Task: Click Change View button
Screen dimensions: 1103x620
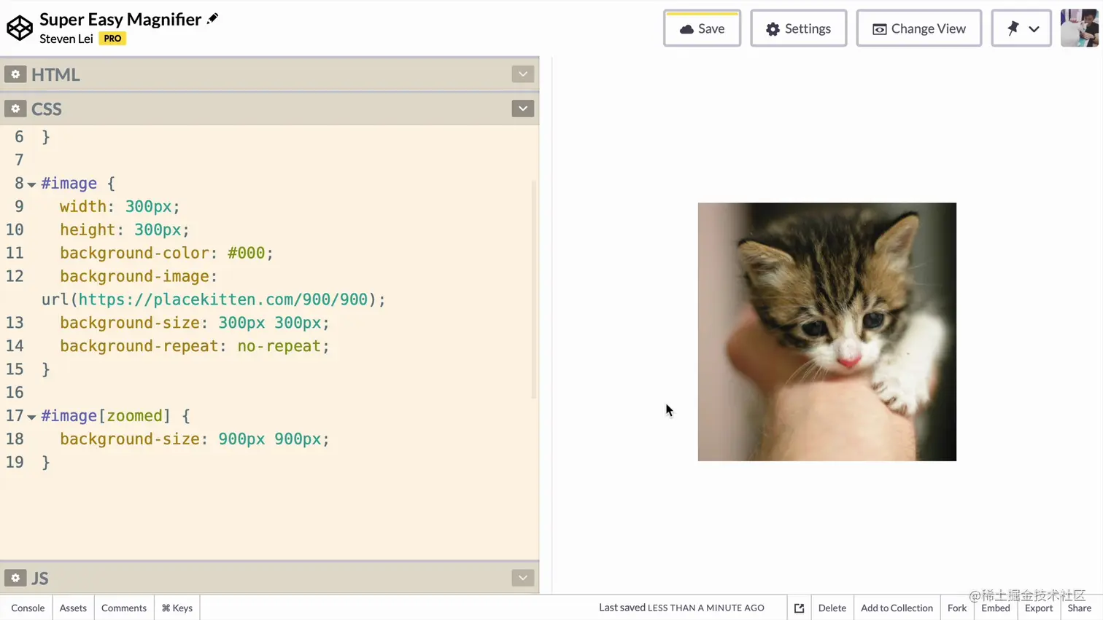Action: click(918, 28)
